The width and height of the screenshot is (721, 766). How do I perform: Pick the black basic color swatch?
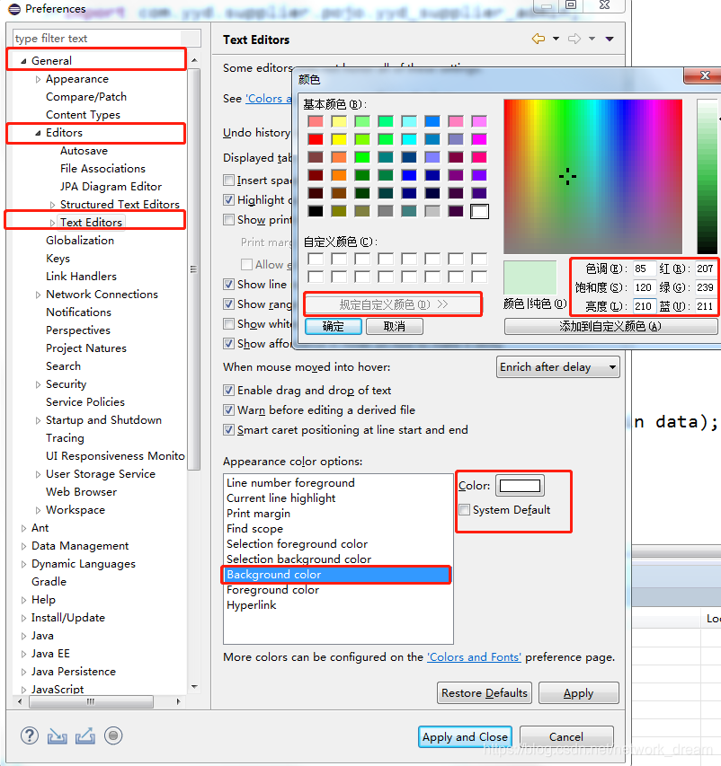(316, 211)
